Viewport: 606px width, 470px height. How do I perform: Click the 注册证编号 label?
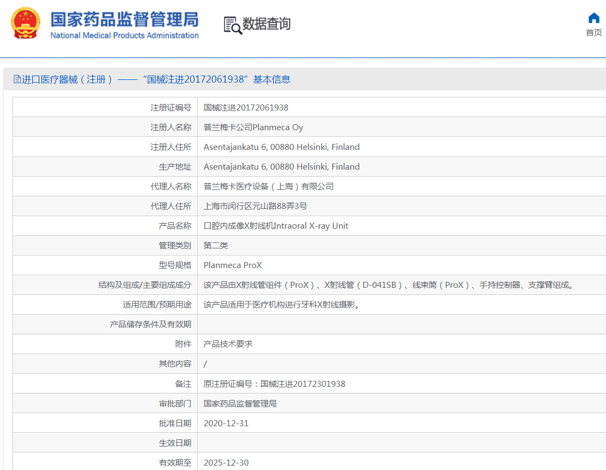[x=171, y=108]
